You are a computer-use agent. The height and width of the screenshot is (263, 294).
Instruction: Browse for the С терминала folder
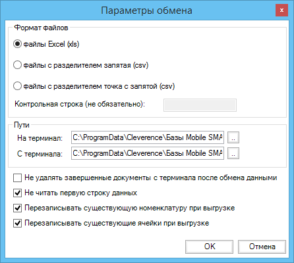point(233,153)
